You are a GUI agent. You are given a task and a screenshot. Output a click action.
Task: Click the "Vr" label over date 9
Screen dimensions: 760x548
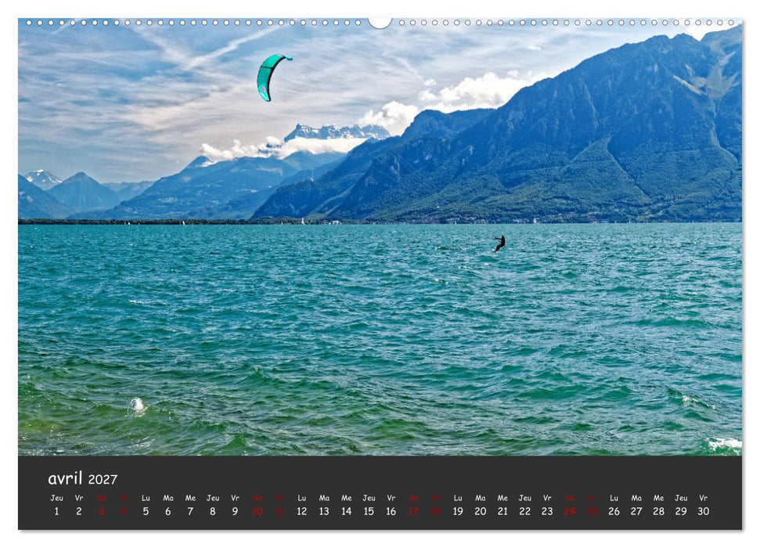click(x=235, y=498)
